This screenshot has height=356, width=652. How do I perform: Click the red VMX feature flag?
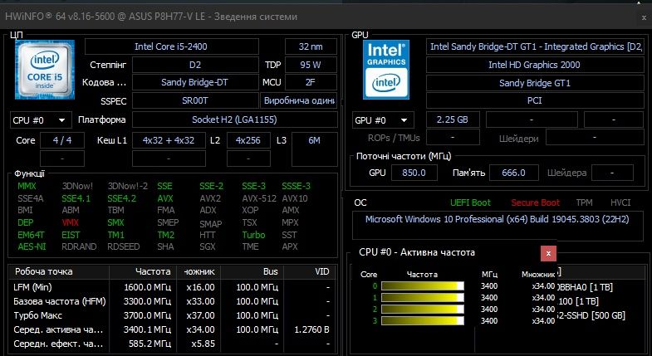pos(70,222)
